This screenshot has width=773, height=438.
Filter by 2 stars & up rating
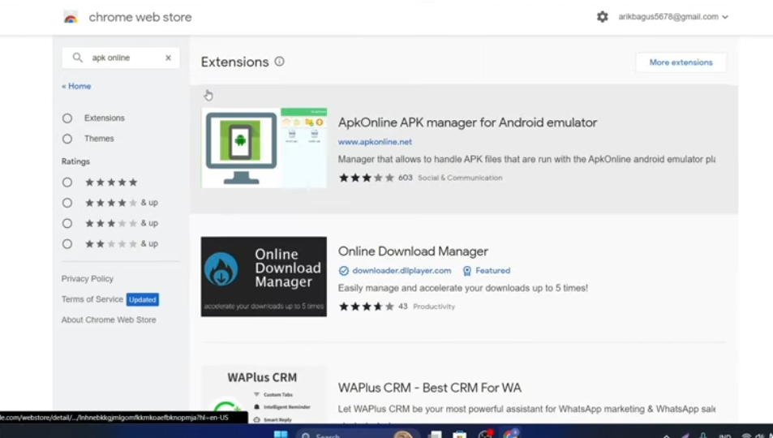point(67,244)
